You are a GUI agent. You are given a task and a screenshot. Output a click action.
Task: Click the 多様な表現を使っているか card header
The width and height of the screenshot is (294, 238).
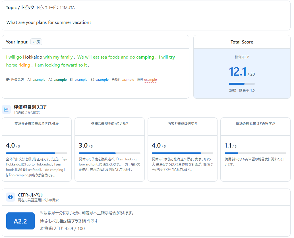click(109, 124)
